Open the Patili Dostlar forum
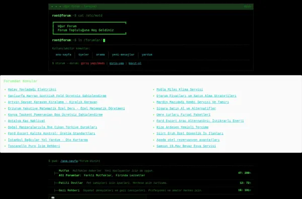This screenshot has width=302, height=199. [x=70, y=183]
